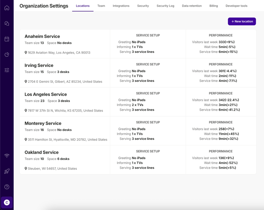
Task: Open the Security tab
Action: (143, 6)
